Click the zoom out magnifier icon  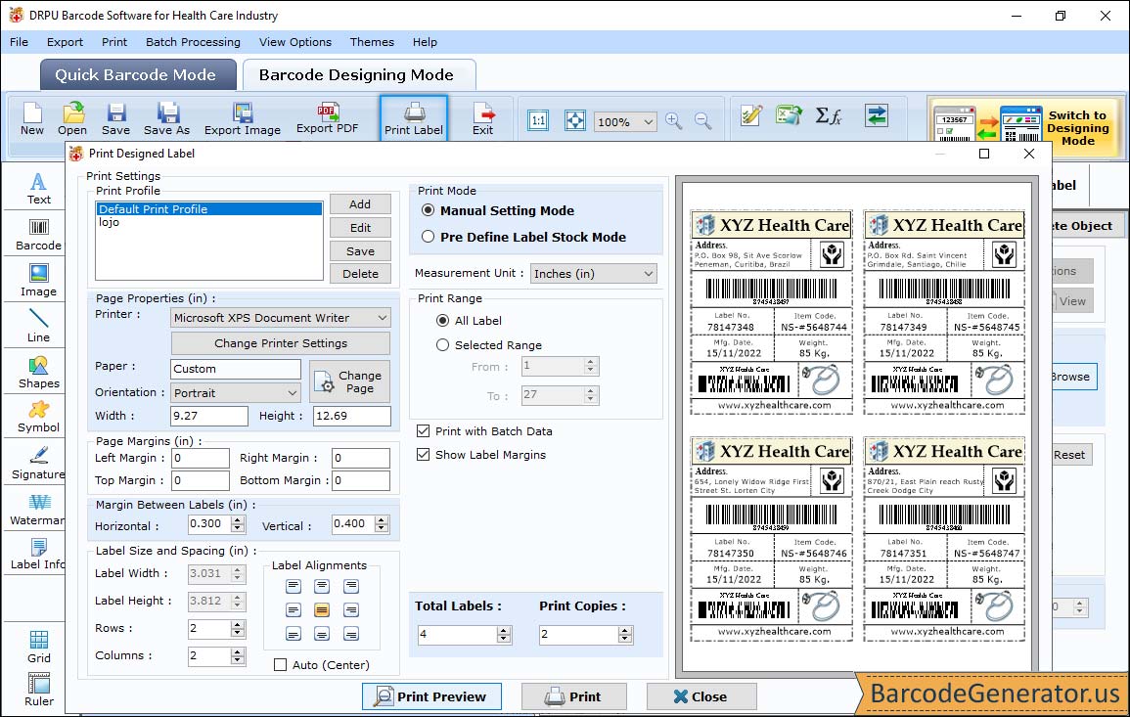(x=703, y=120)
